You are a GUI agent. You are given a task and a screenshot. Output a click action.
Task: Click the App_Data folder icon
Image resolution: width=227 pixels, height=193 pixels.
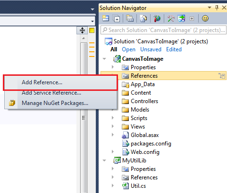coord(126,84)
